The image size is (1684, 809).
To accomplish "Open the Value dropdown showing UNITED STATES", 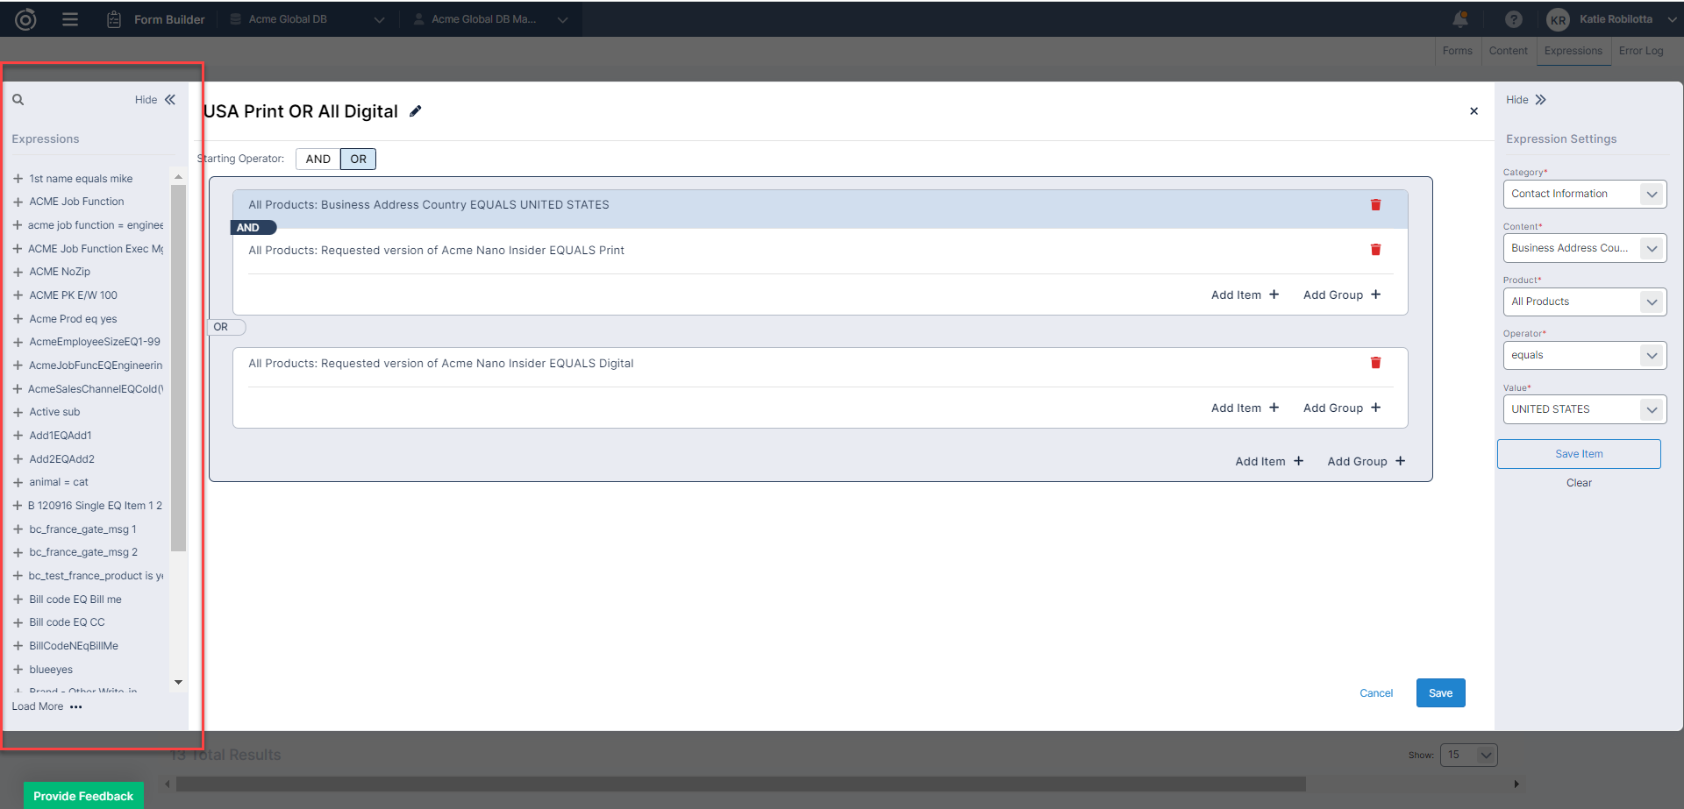I will 1584,409.
